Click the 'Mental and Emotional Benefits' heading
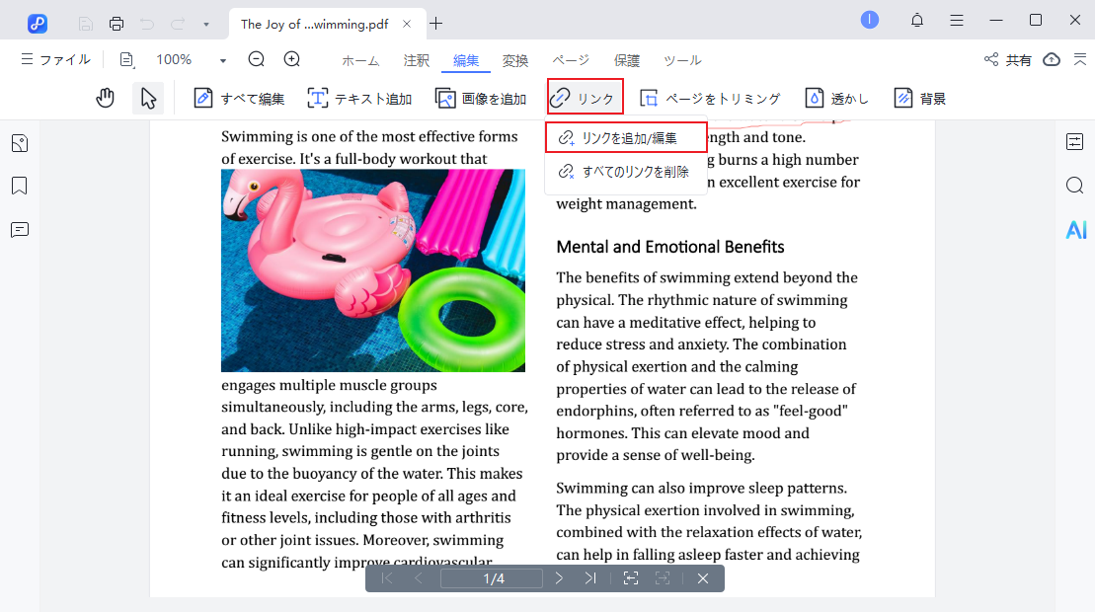This screenshot has height=612, width=1095. (670, 247)
